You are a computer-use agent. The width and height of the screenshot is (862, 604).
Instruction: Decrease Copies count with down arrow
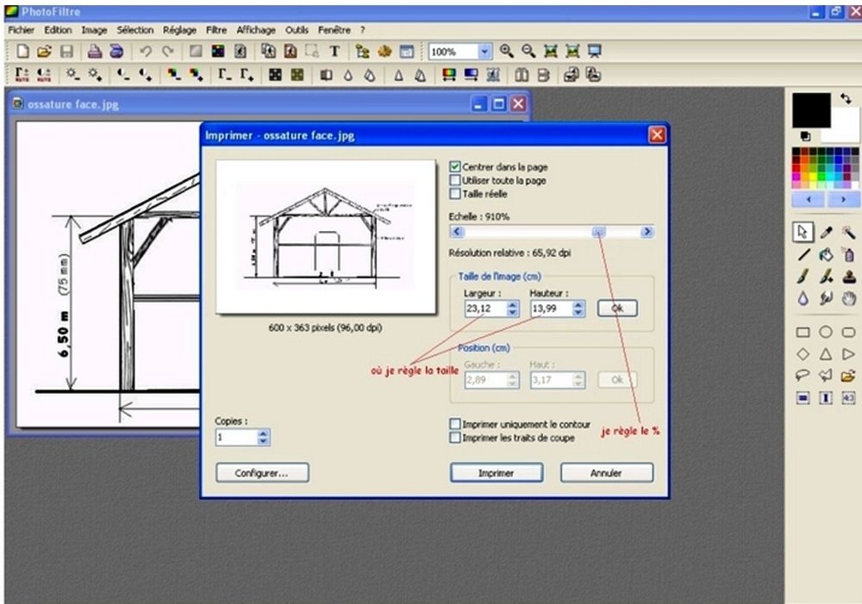click(264, 442)
